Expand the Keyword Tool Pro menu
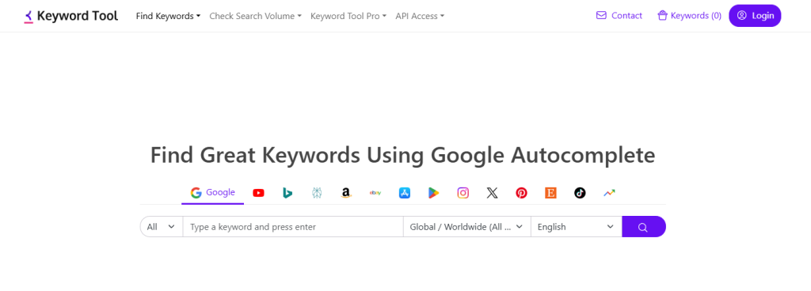Image resolution: width=811 pixels, height=291 pixels. point(348,16)
